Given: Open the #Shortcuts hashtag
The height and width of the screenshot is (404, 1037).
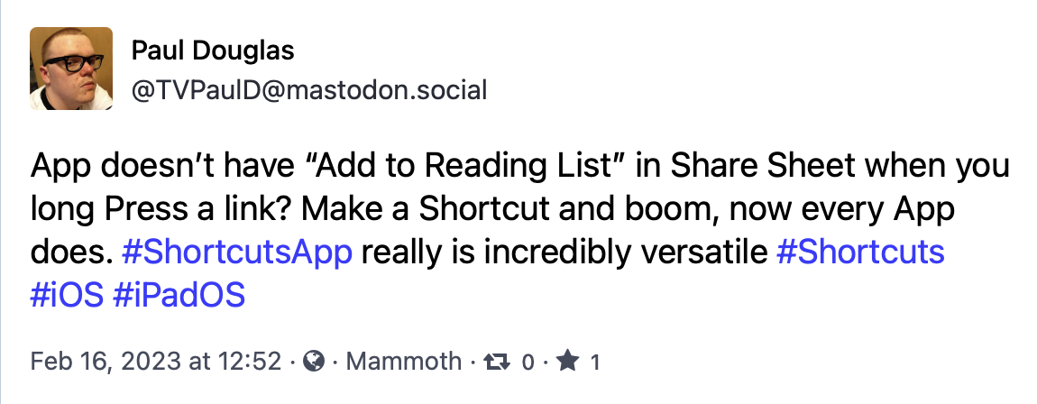Looking at the screenshot, I should coord(859,253).
